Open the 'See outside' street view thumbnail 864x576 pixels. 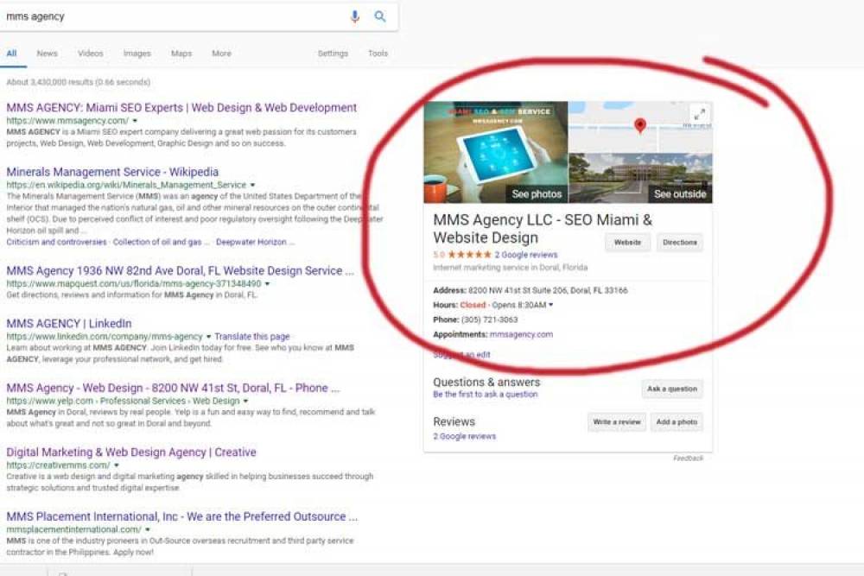(x=640, y=179)
